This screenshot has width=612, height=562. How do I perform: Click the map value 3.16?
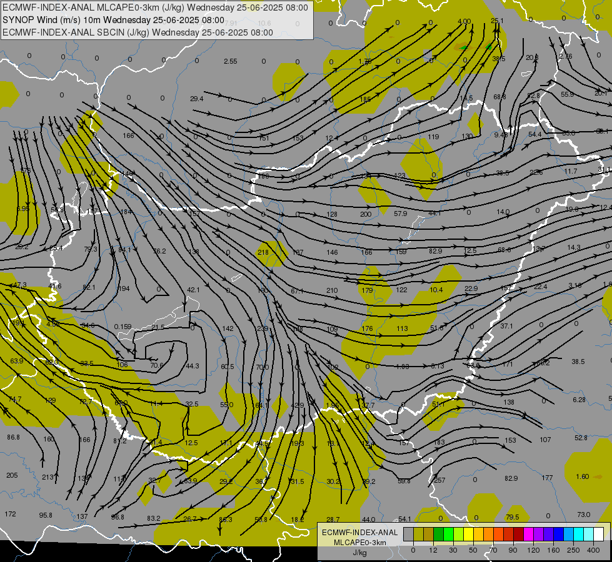click(575, 285)
